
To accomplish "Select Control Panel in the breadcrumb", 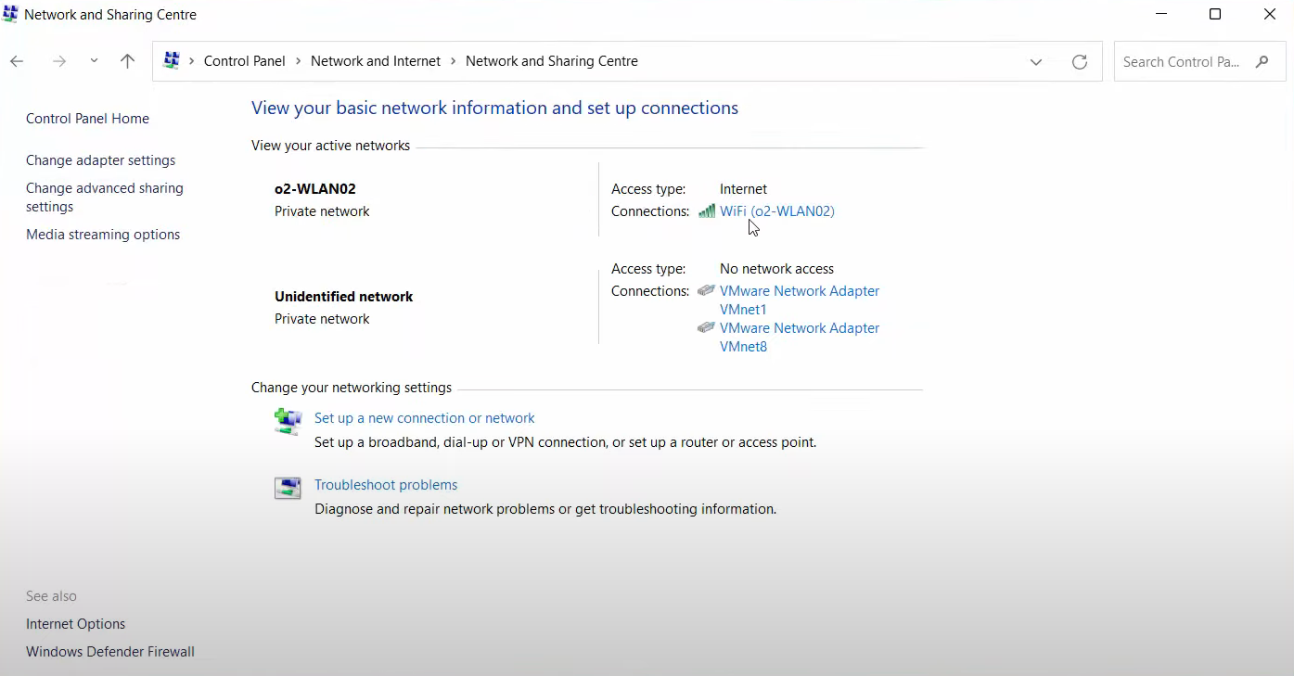I will click(x=244, y=61).
